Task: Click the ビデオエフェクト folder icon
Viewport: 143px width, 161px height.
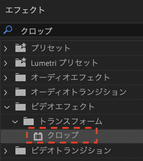Action: (21, 106)
